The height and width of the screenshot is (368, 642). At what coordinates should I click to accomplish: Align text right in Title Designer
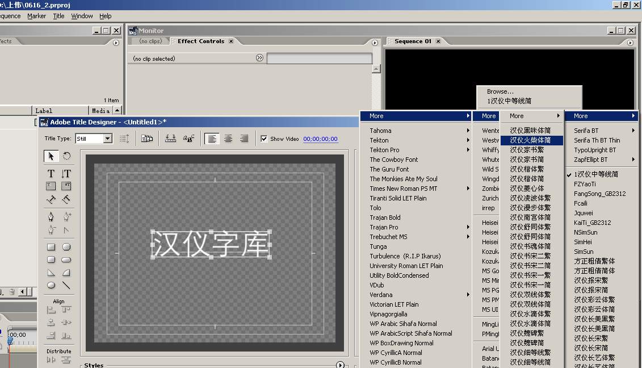click(244, 139)
